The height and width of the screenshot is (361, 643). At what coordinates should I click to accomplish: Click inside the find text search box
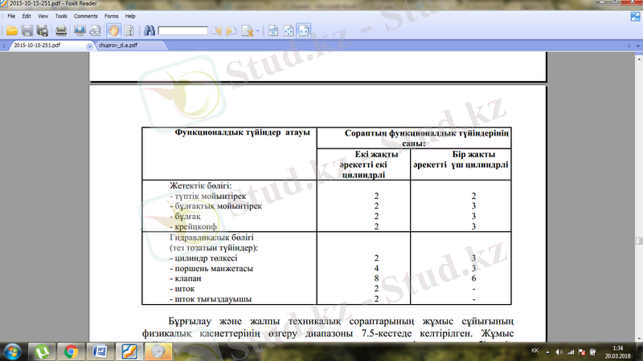[x=183, y=31]
